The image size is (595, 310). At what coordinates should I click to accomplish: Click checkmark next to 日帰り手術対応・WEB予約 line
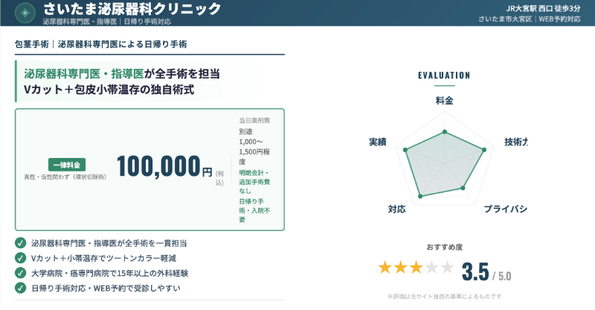[x=20, y=287]
